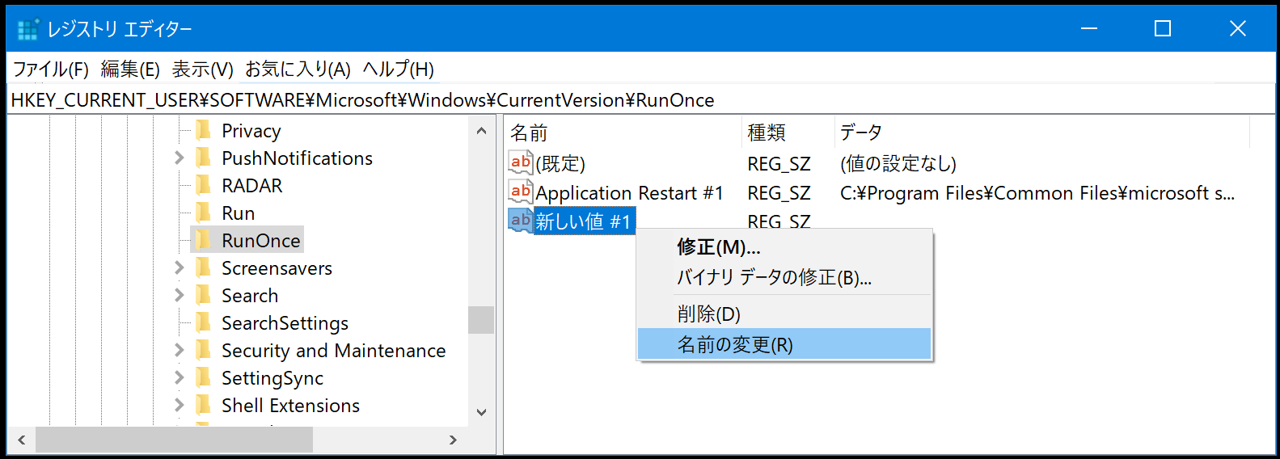Select the Search key label
The image size is (1280, 459).
pos(250,295)
